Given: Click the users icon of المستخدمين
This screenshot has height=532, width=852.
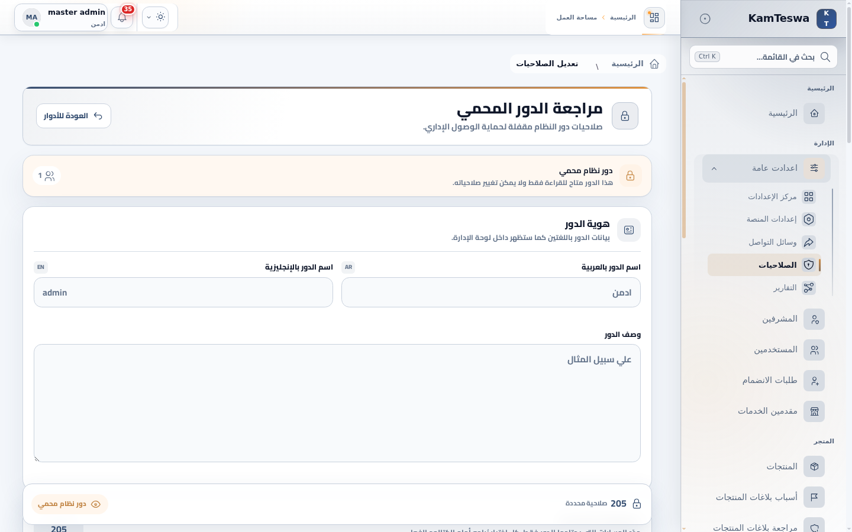Looking at the screenshot, I should pyautogui.click(x=814, y=350).
